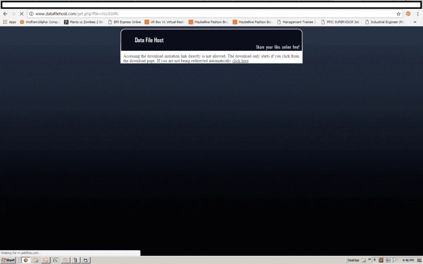Open the Windows Start menu
Screen dimensions: 423x264
8,260
